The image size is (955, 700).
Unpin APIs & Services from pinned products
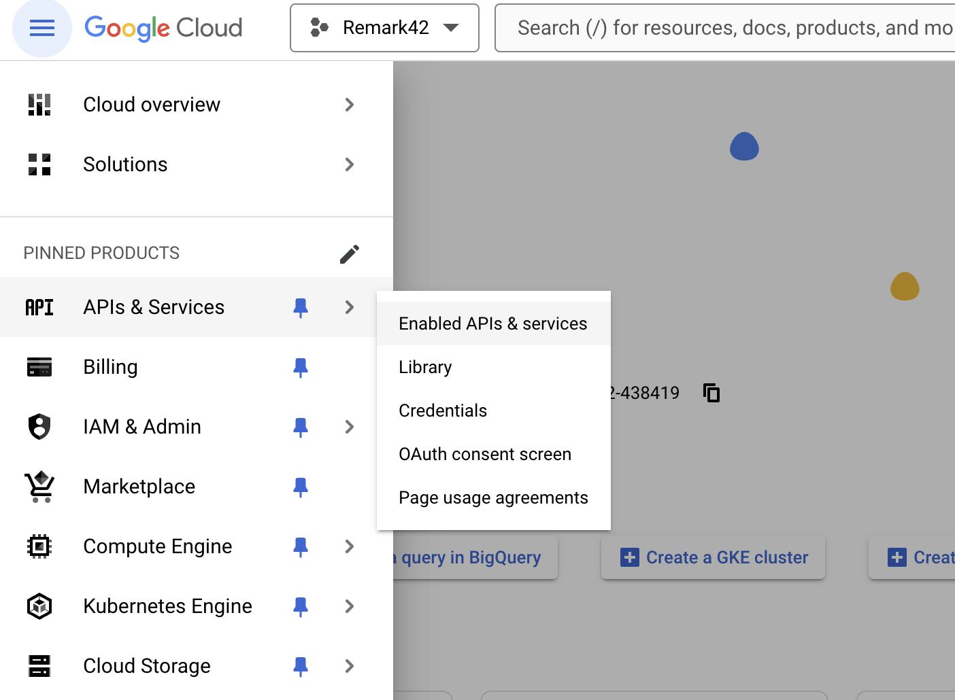pyautogui.click(x=301, y=307)
